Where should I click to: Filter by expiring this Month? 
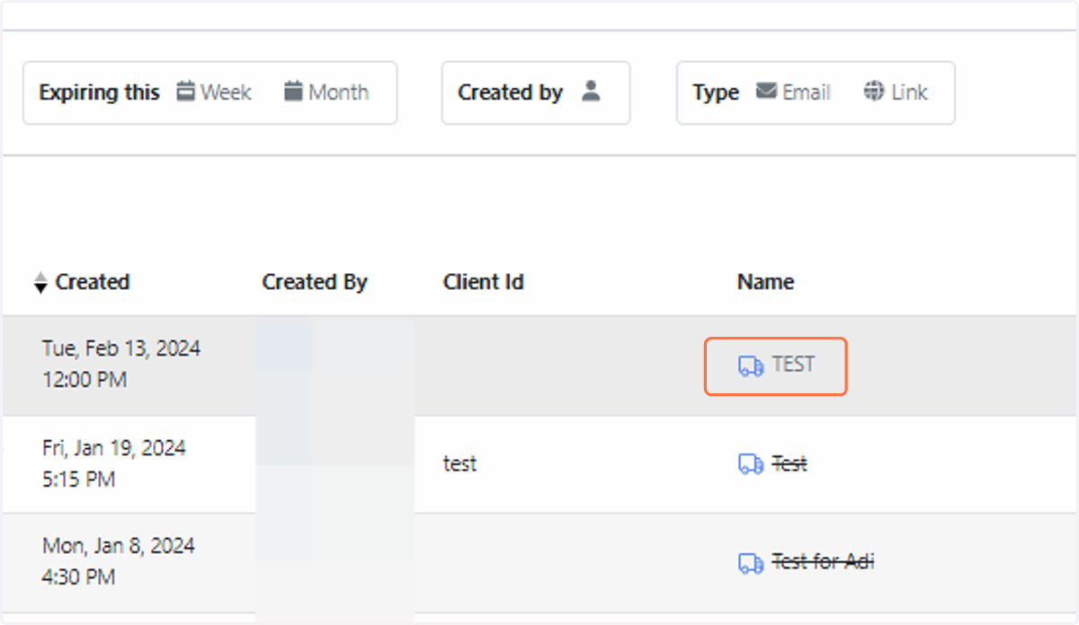pyautogui.click(x=326, y=92)
